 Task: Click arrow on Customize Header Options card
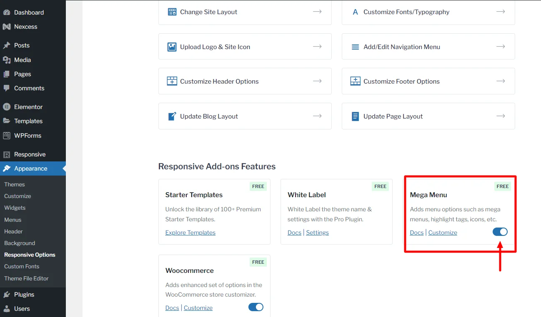pyautogui.click(x=318, y=81)
